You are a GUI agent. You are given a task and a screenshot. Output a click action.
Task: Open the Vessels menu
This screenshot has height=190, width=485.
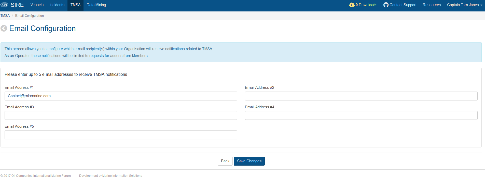pos(37,5)
